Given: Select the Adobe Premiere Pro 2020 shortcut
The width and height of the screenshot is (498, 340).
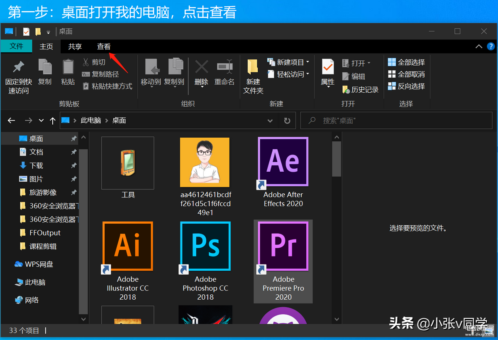Looking at the screenshot, I should click(283, 261).
